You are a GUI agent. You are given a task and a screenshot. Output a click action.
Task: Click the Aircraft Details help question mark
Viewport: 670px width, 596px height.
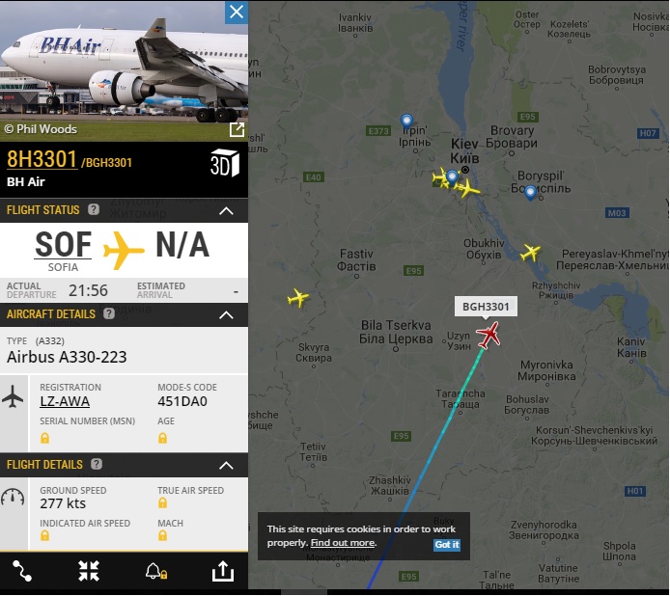point(109,313)
